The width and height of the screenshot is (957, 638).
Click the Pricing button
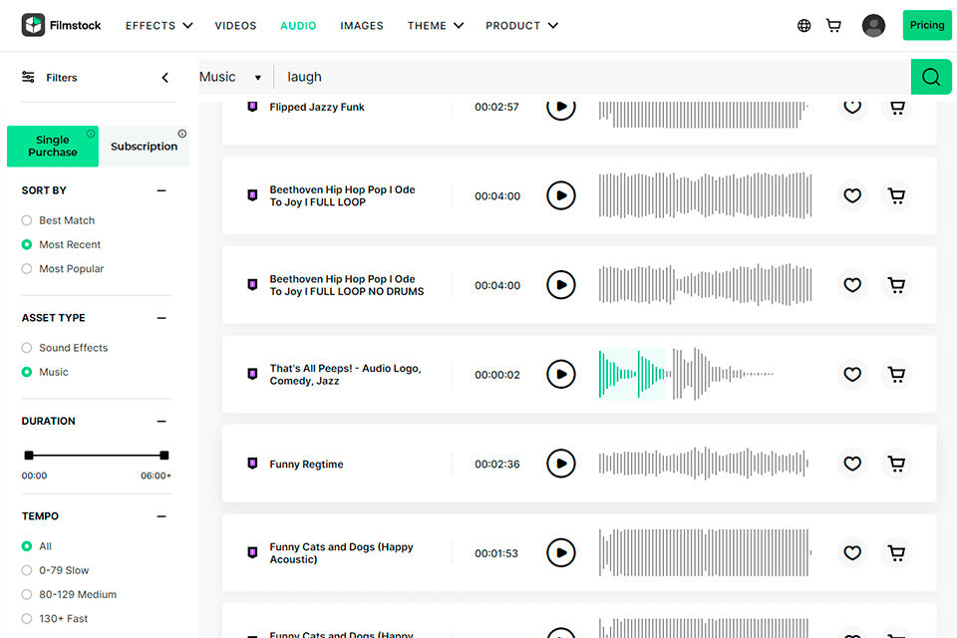(x=927, y=26)
